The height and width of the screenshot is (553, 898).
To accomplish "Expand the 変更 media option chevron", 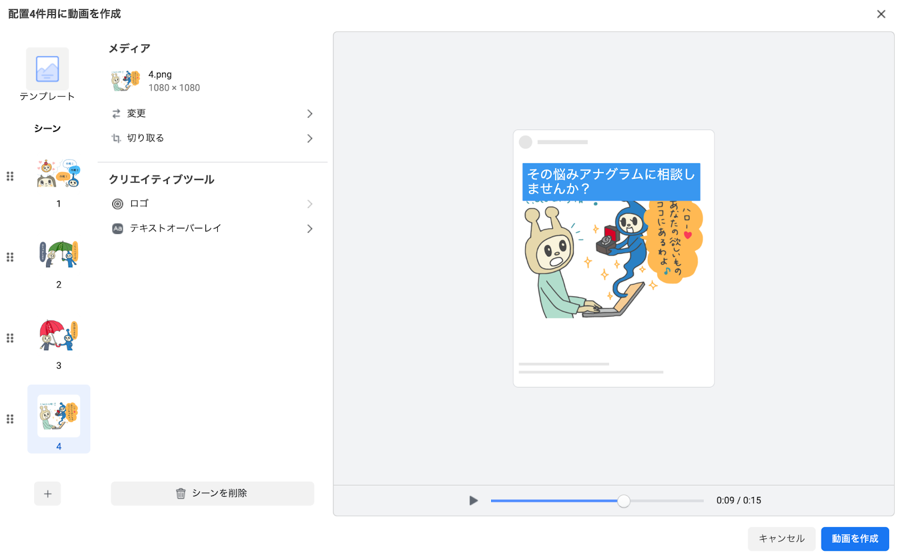I will (310, 114).
